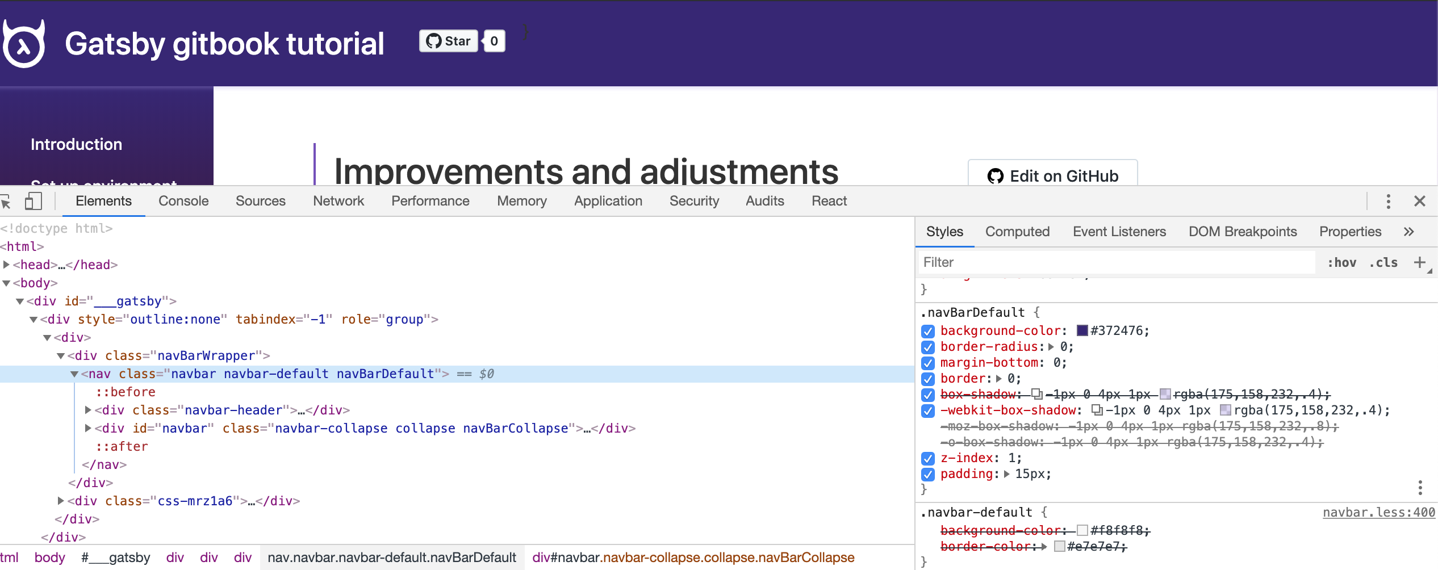
Task: Toggle the box-shadow property checkbox
Action: click(928, 395)
